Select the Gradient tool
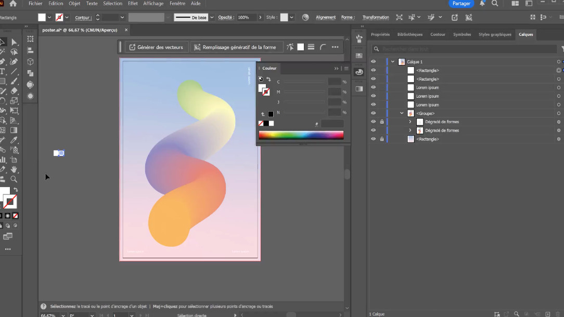The image size is (564, 317). 14,130
